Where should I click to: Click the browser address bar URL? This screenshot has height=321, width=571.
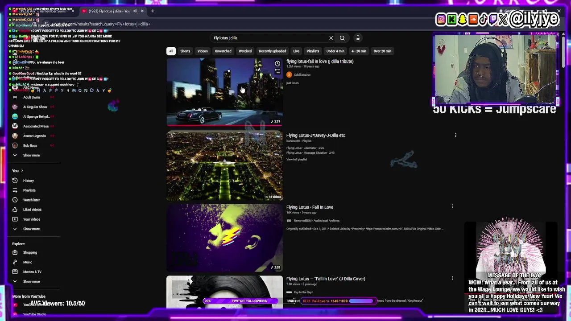click(x=101, y=24)
